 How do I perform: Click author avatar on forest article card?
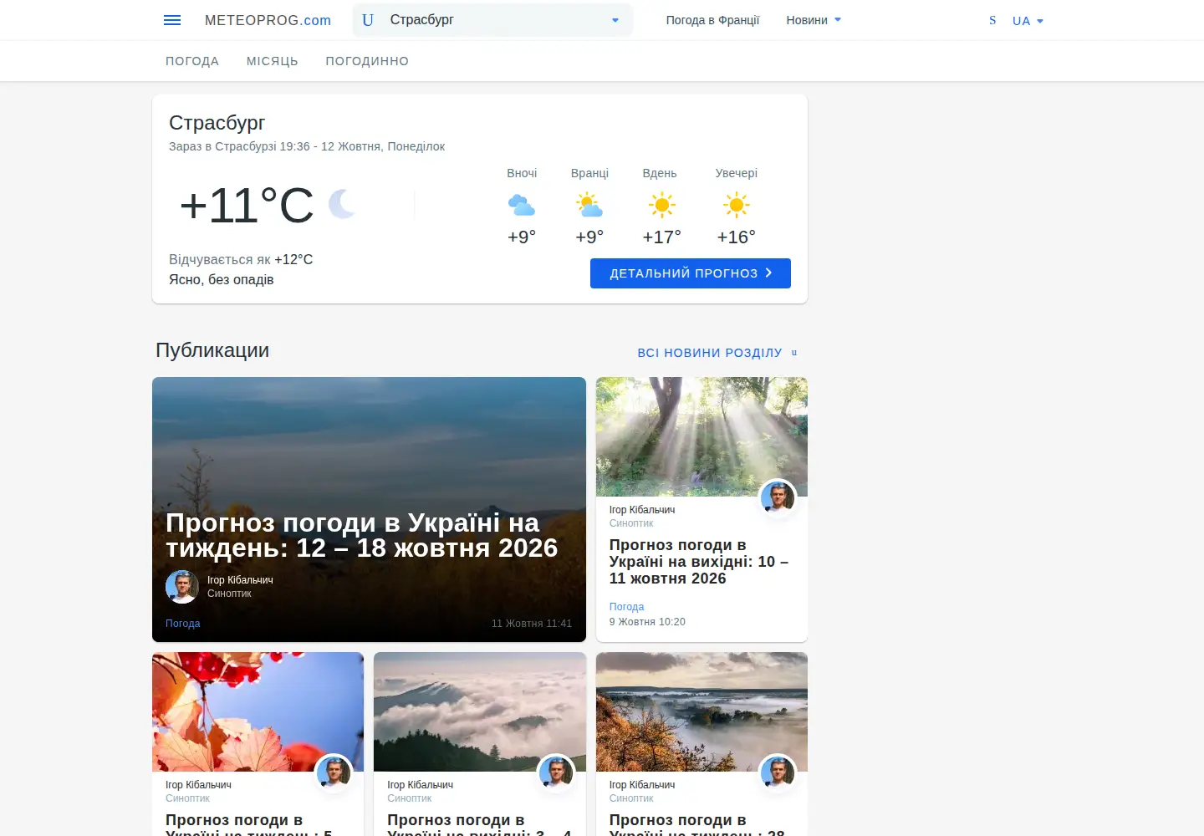tap(778, 498)
